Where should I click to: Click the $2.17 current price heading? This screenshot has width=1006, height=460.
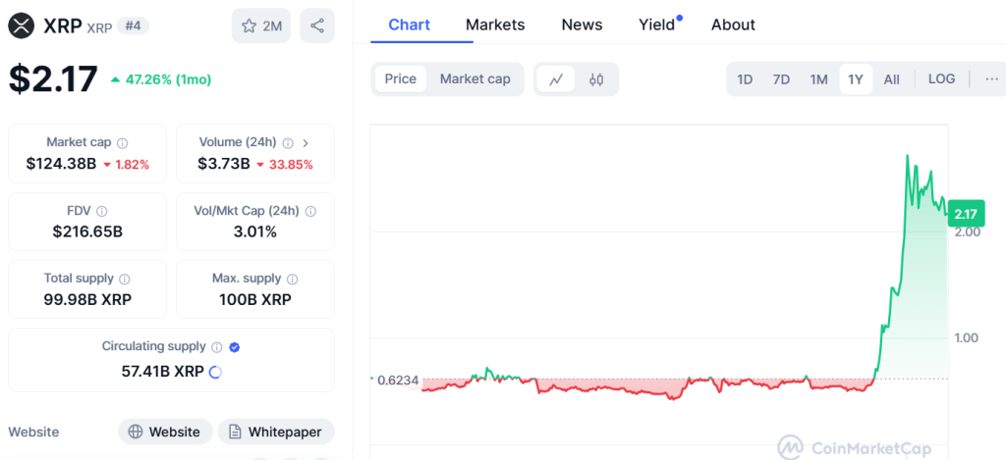click(x=53, y=78)
